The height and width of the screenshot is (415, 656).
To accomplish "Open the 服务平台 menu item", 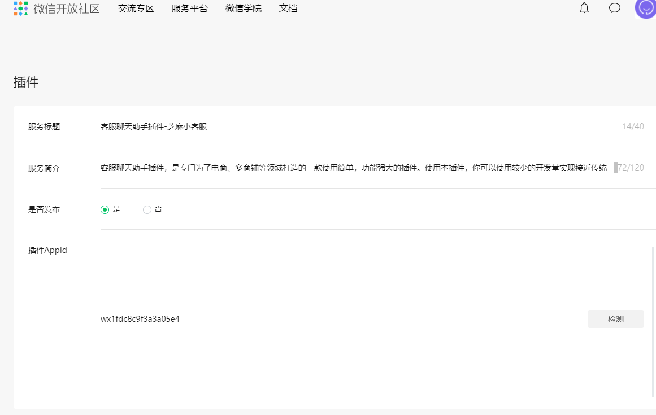I will click(x=189, y=8).
